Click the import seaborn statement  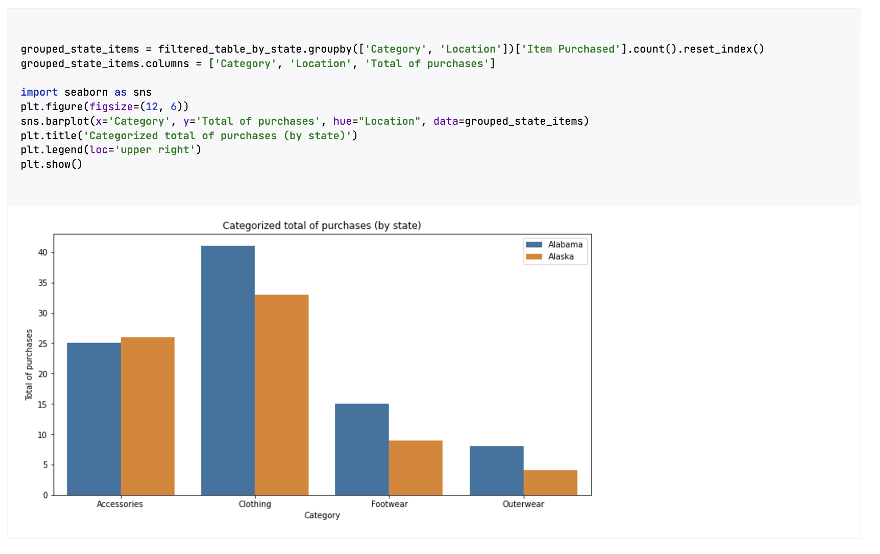tap(85, 92)
